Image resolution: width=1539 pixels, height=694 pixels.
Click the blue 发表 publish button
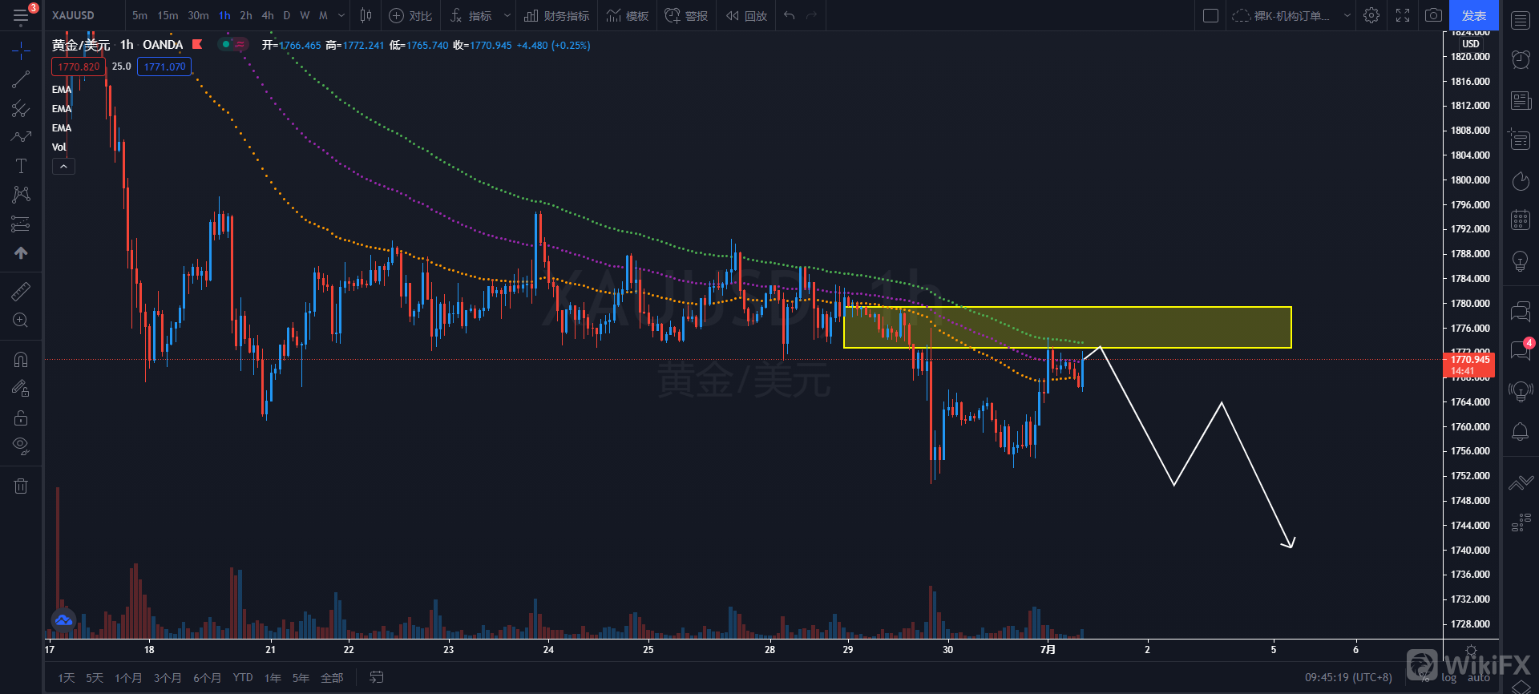(x=1473, y=15)
